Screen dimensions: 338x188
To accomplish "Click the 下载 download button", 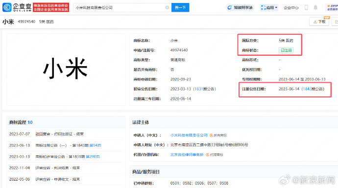I will click(x=319, y=22).
